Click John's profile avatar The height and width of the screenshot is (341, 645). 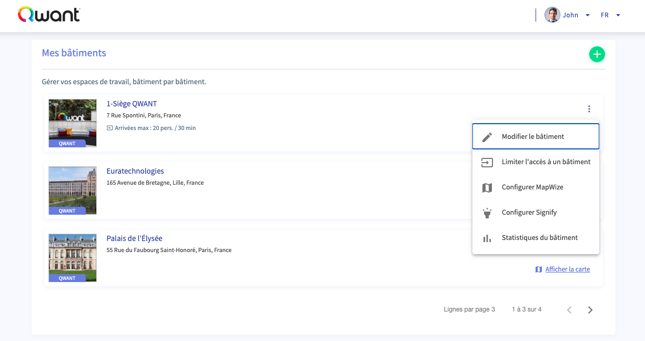point(552,15)
